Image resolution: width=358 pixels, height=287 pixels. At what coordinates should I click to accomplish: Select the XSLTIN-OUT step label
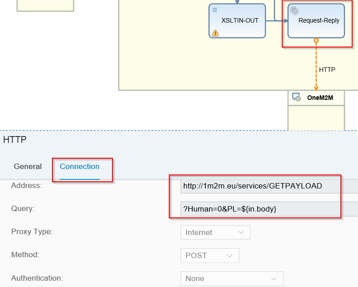pos(237,21)
